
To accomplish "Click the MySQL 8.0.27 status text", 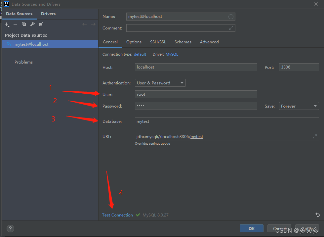I will pos(155,215).
